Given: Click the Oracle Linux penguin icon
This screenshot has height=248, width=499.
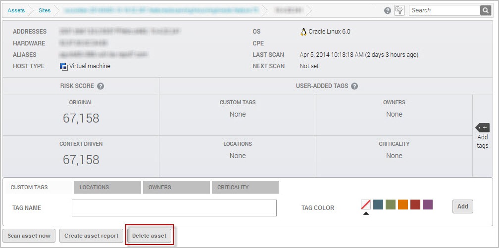Looking at the screenshot, I should coord(303,32).
